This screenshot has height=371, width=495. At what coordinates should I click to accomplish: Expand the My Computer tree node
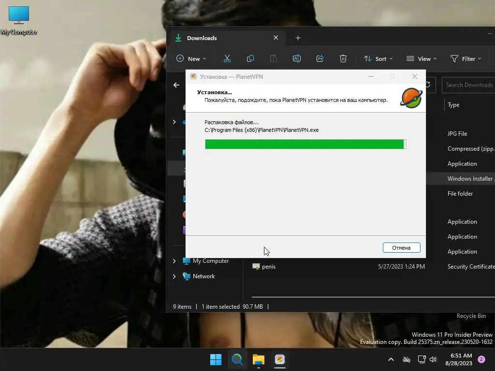click(x=174, y=261)
